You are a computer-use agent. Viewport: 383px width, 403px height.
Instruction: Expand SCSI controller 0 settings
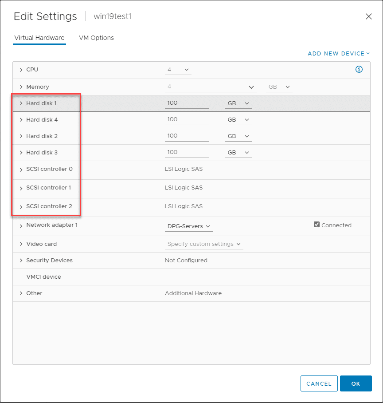tap(21, 170)
